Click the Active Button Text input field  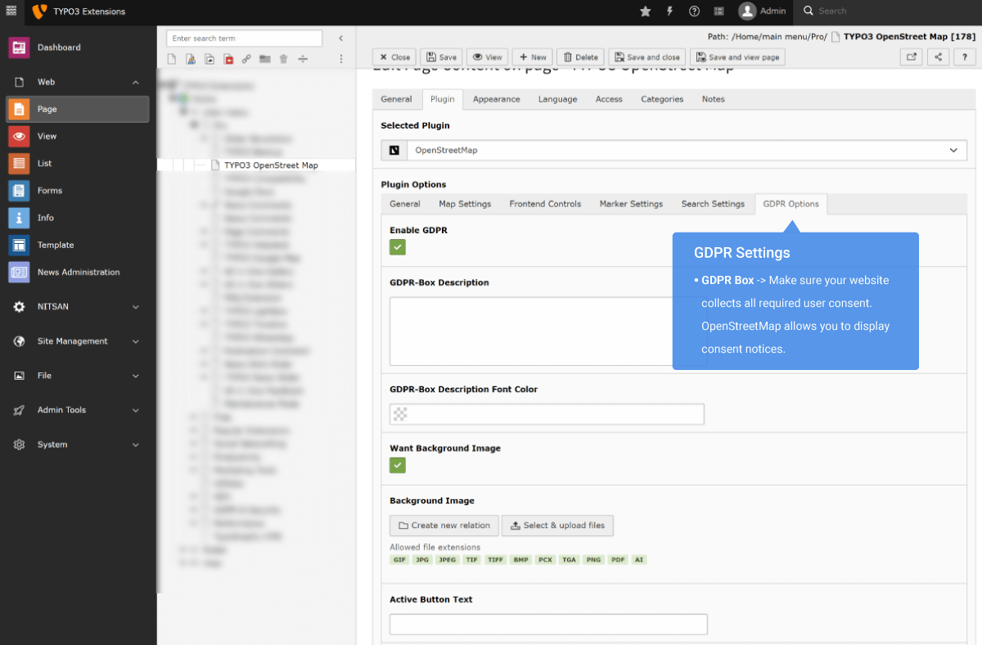[548, 625]
